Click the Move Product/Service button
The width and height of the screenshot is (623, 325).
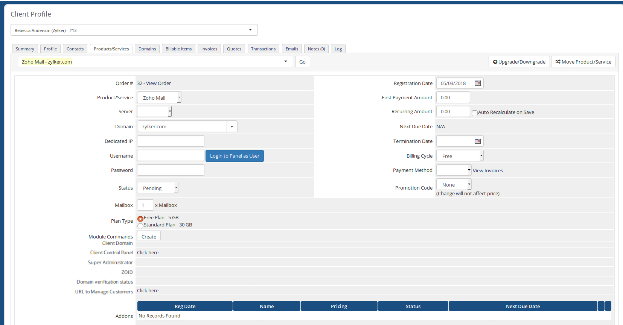583,62
